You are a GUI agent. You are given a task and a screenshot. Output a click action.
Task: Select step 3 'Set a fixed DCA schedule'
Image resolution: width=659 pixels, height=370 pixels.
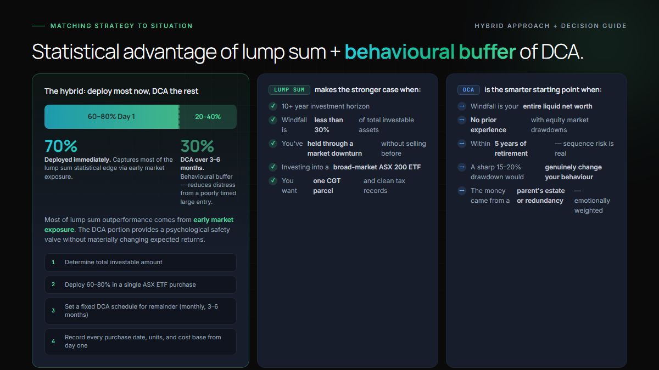(141, 311)
